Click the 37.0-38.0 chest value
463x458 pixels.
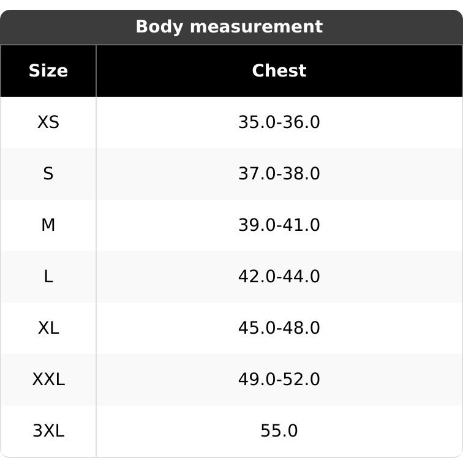click(x=279, y=174)
